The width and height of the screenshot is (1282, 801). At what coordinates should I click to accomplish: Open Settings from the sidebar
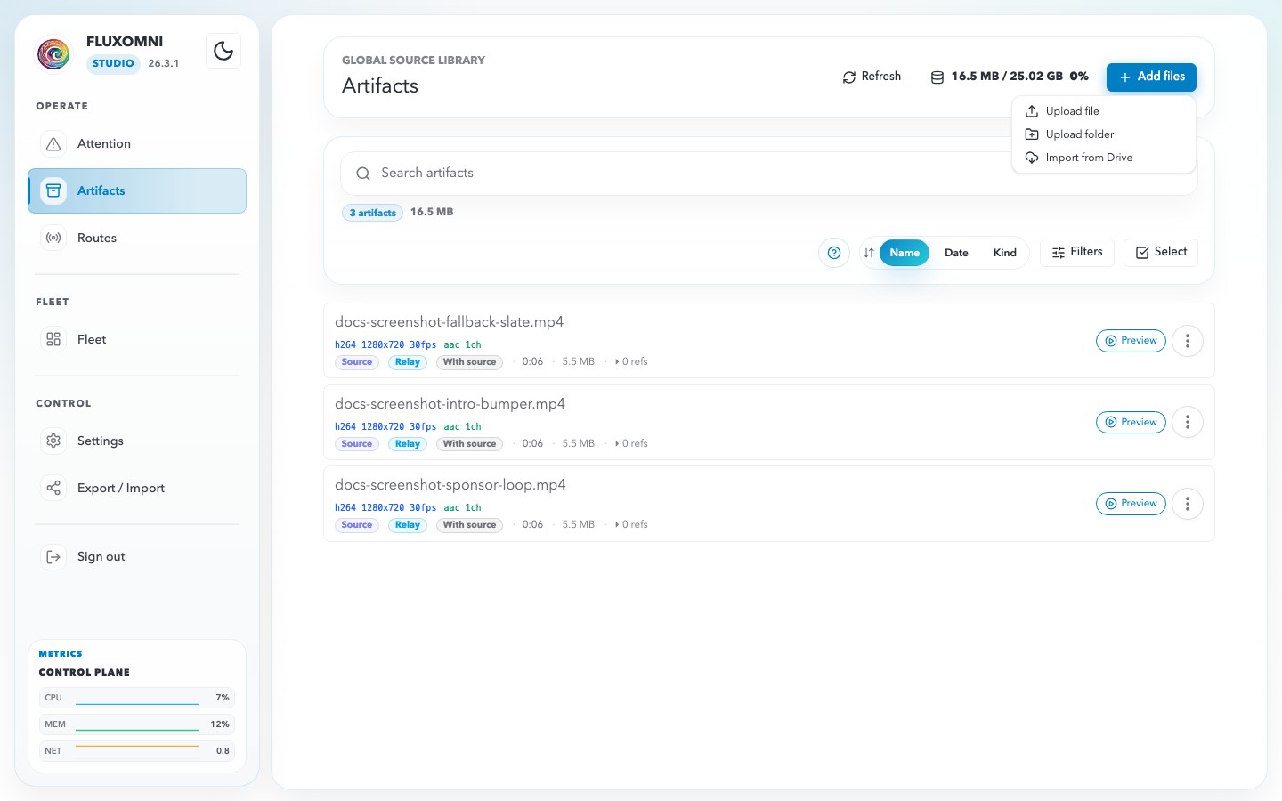pyautogui.click(x=137, y=441)
